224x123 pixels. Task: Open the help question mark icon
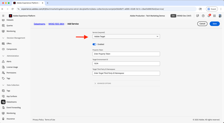[x=203, y=16]
